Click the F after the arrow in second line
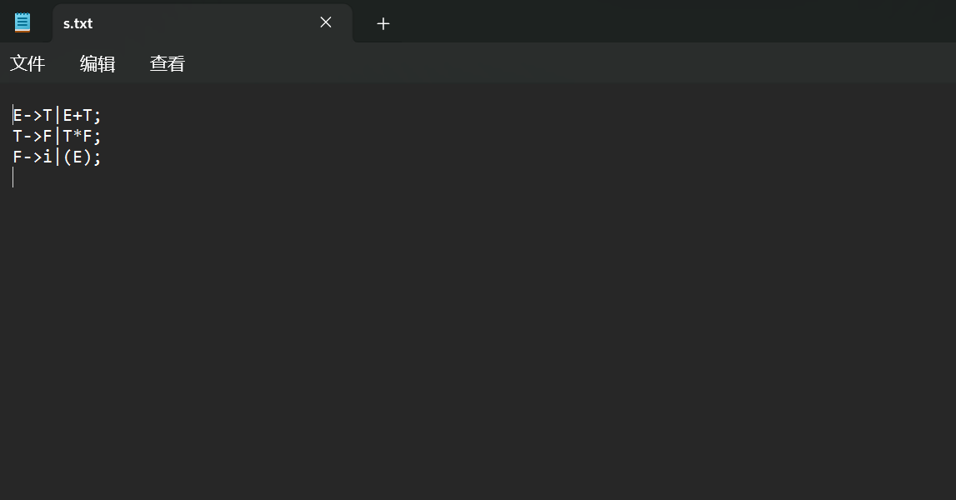 (48, 136)
